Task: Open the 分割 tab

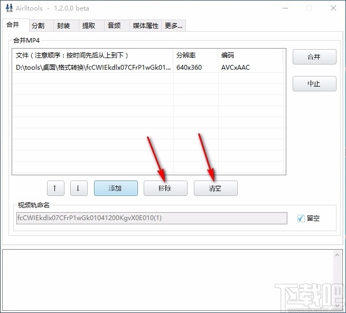Action: 41,25
